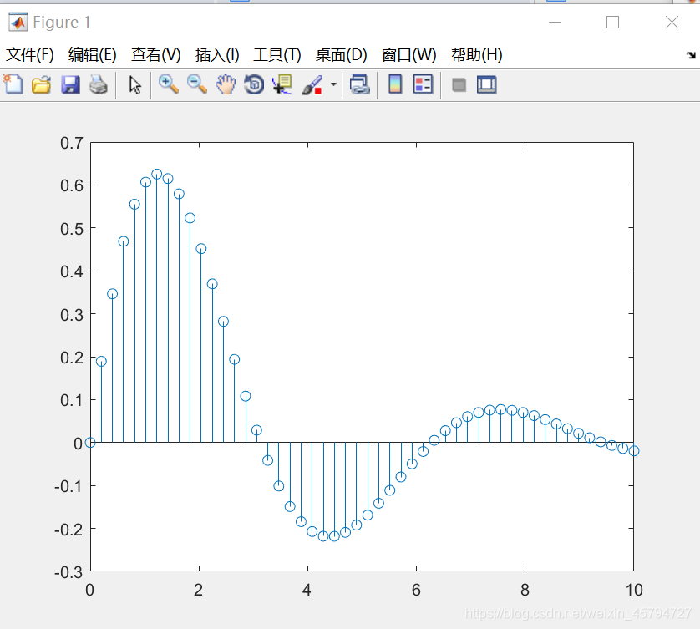This screenshot has height=629, width=700.
Task: Create a new figure with the New icon
Action: [13, 84]
